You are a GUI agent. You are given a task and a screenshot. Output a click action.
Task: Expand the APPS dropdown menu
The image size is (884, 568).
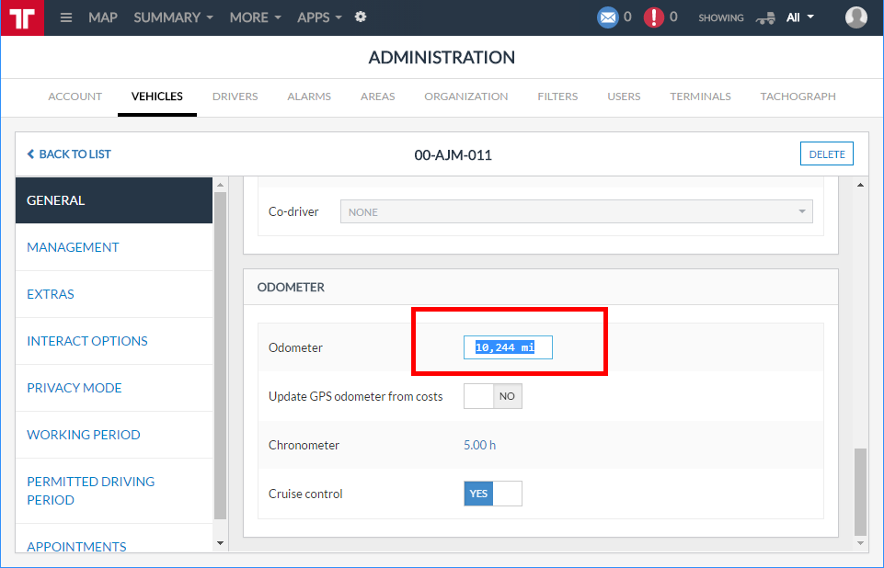pos(319,17)
